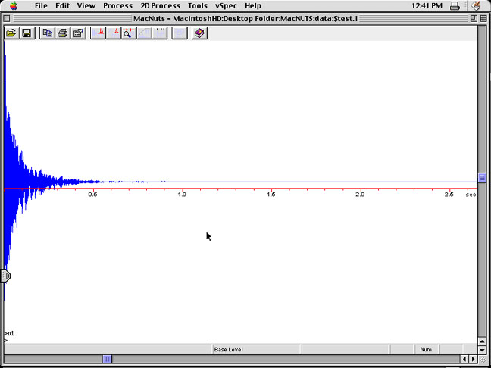Open the properties/setup toolbar icon

78,33
